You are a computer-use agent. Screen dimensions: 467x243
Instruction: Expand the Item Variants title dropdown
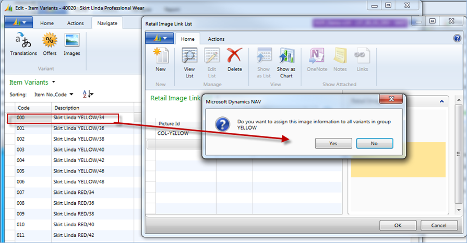[54, 82]
